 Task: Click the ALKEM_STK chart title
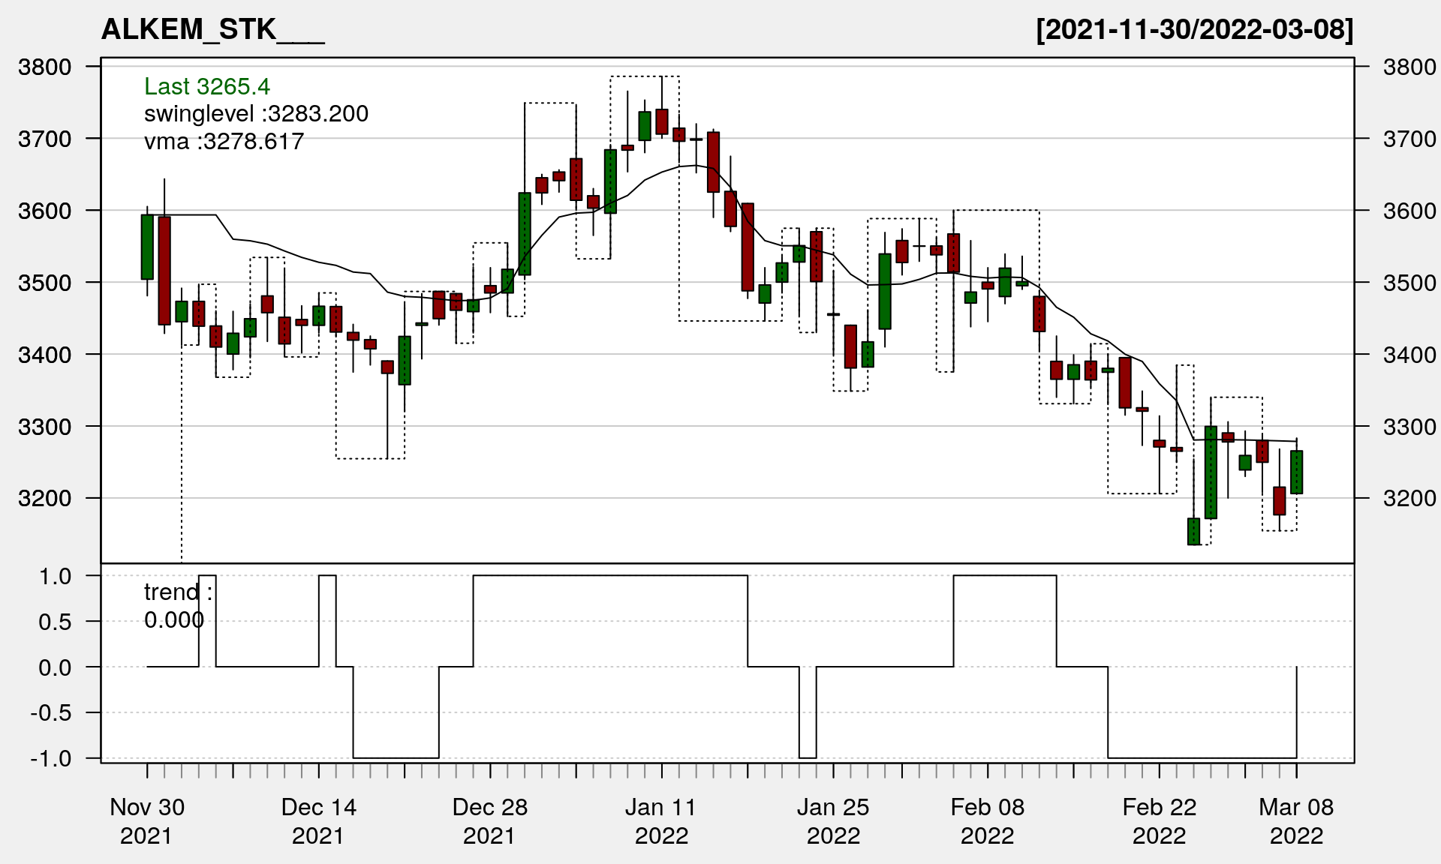click(212, 29)
